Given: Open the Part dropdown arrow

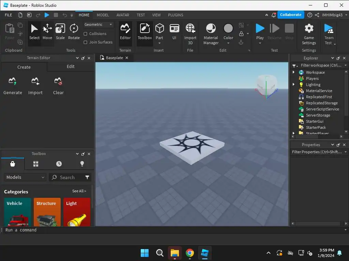Looking at the screenshot, I should tap(160, 43).
